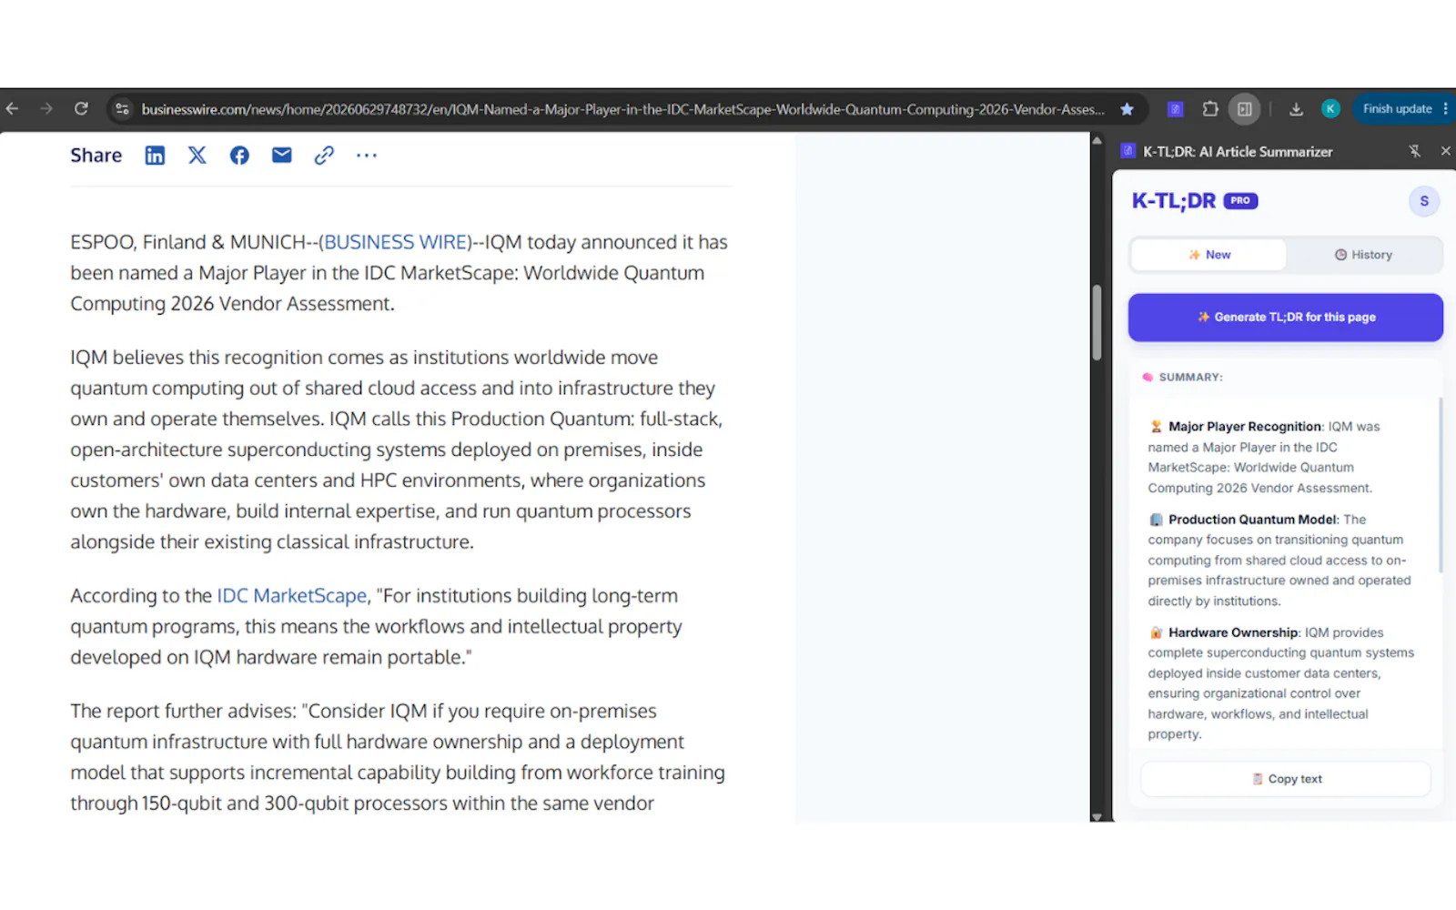This screenshot has height=910, width=1456.
Task: Open the BUSINESS WIRE link
Action: (x=396, y=242)
